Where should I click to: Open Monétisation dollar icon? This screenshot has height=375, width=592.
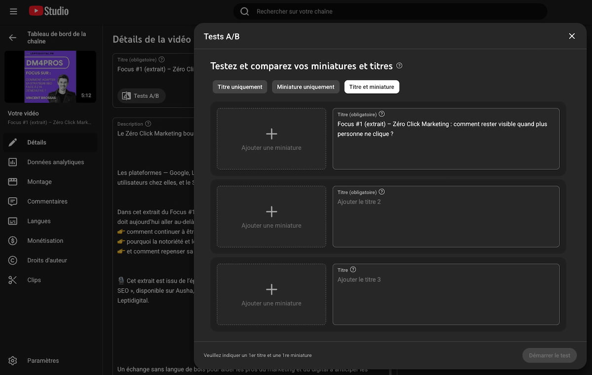coord(13,241)
